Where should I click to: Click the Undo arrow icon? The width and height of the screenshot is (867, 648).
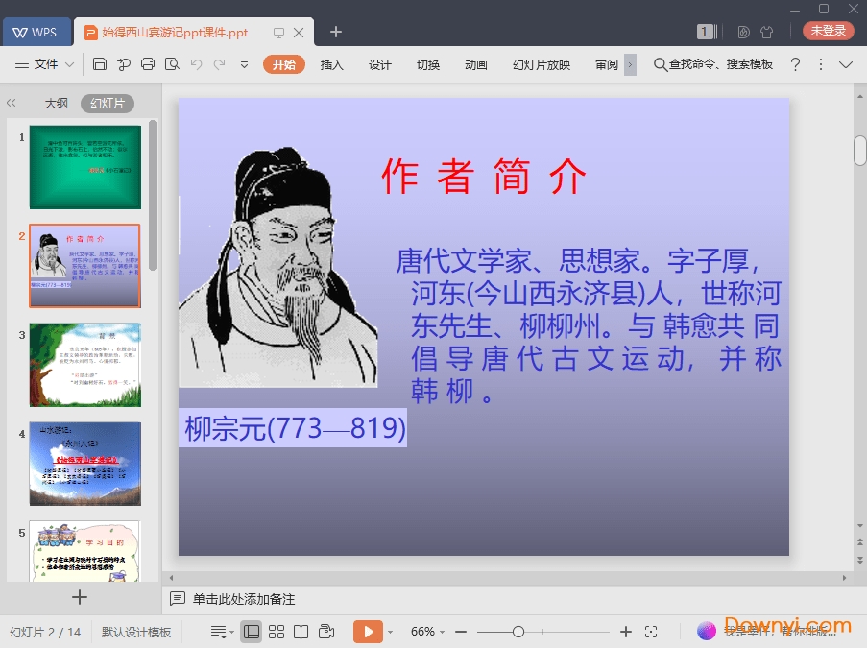click(x=196, y=64)
